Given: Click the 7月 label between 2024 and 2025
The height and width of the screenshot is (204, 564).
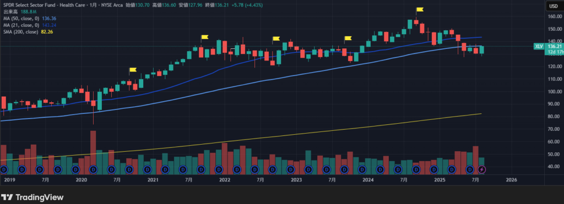Looking at the screenshot, I should click(x=404, y=180).
